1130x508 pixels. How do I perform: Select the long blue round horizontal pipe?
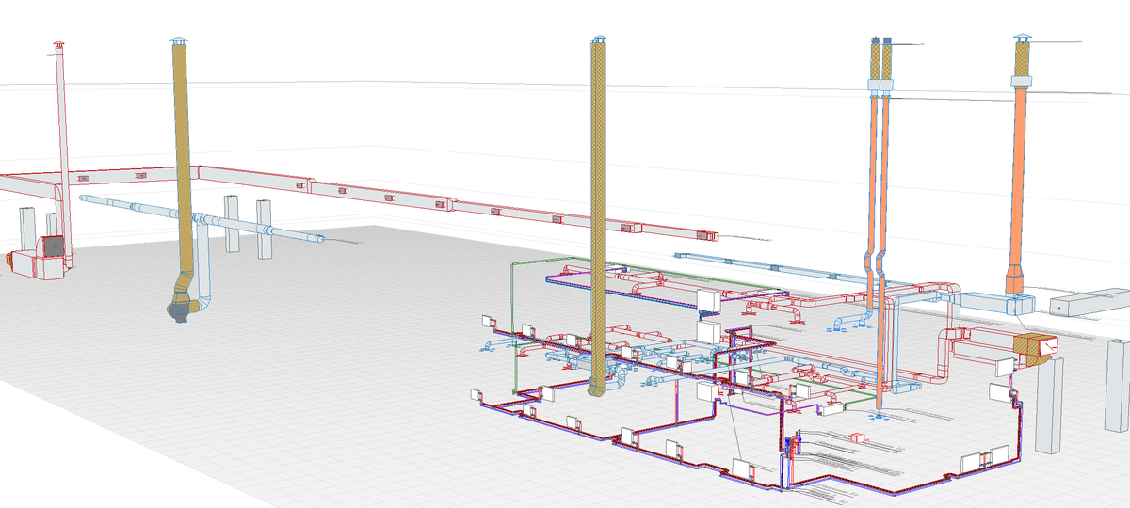tap(201, 218)
